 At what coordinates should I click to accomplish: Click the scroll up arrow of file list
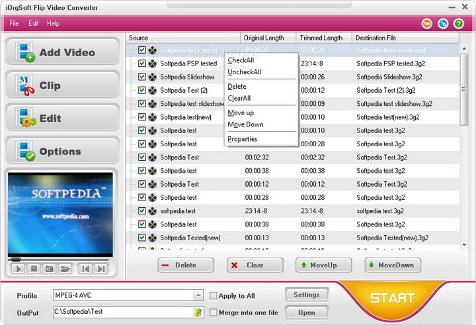coord(464,48)
